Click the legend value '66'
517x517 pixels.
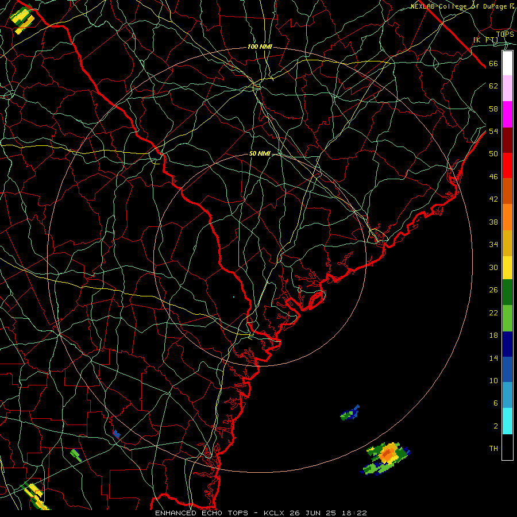point(493,64)
